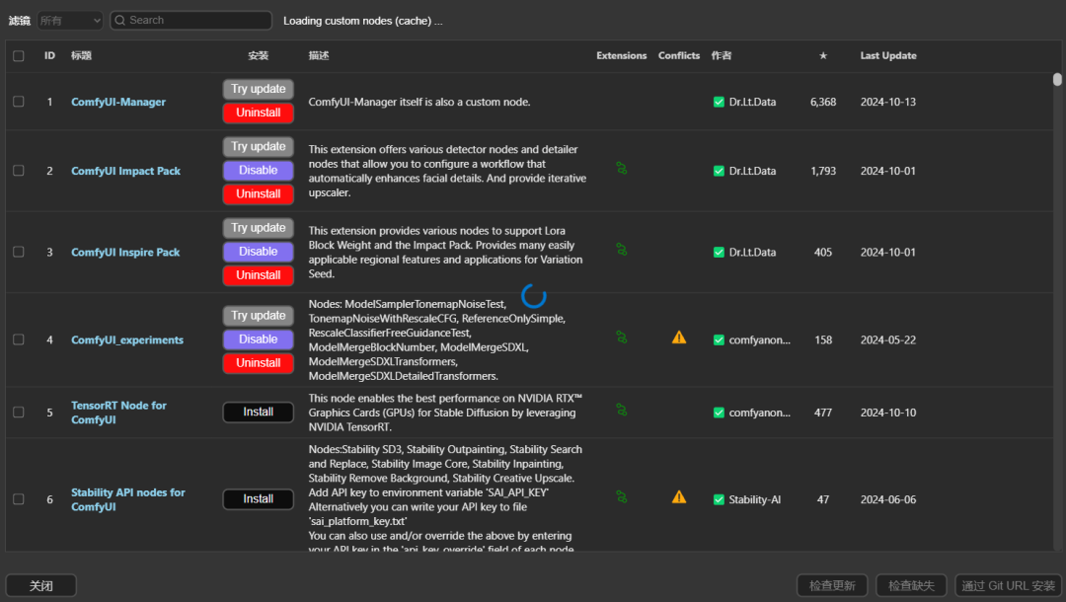The image size is (1066, 602).
Task: Sort by Last Update column header
Action: click(888, 55)
